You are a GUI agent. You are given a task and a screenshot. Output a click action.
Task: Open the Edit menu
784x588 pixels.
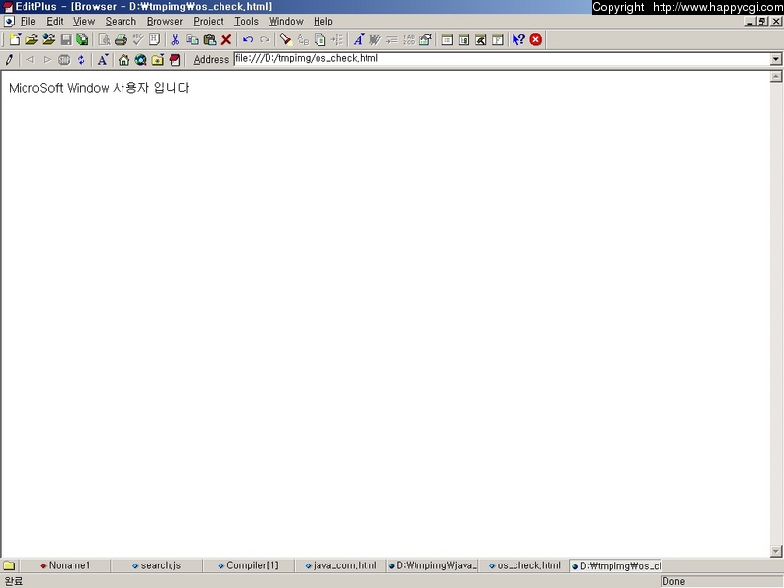tap(55, 21)
